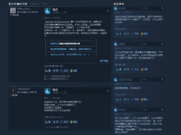Viewport: 181px width, 135px height.
Task: Click the blue thumbs-up recommend icon of the 54-product user's review
Action: click(47, 91)
